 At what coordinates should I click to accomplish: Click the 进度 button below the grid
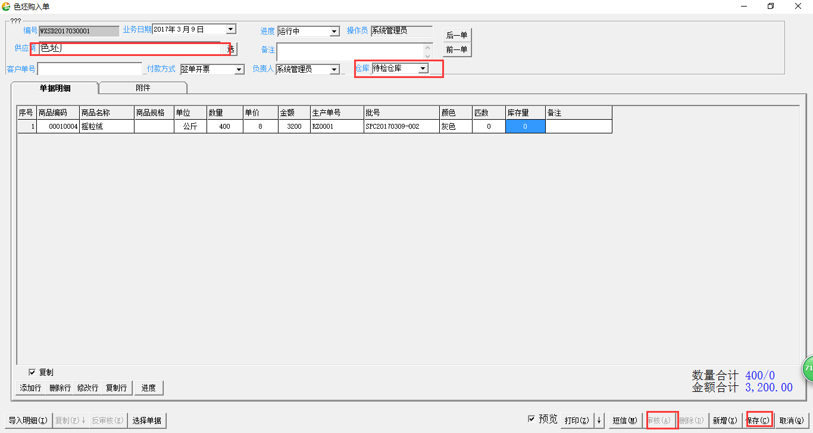[x=149, y=388]
